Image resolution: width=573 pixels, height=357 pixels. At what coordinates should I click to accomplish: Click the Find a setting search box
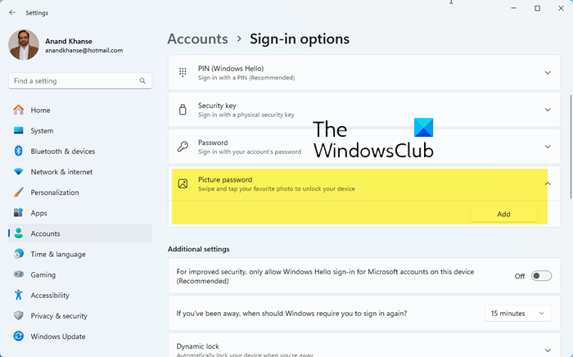tap(74, 81)
